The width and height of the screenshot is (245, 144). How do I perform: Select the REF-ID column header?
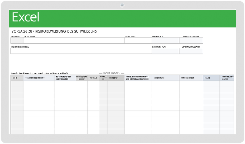17,78
